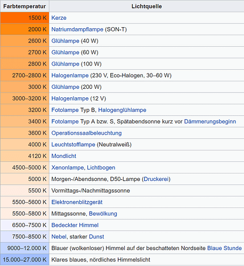Click the Xenonlampe link

pos(68,168)
